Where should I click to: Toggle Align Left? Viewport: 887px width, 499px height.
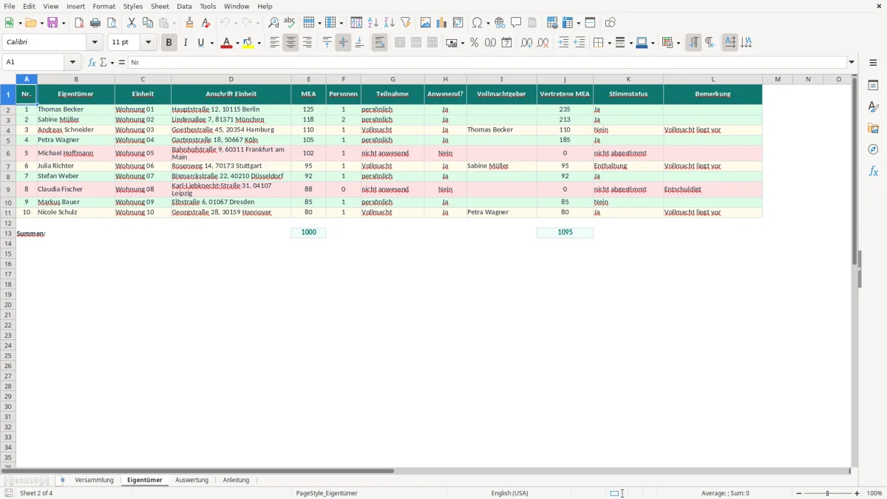(x=274, y=43)
